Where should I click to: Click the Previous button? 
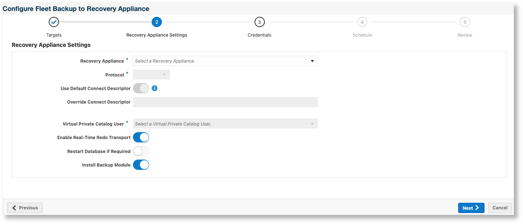(25, 208)
